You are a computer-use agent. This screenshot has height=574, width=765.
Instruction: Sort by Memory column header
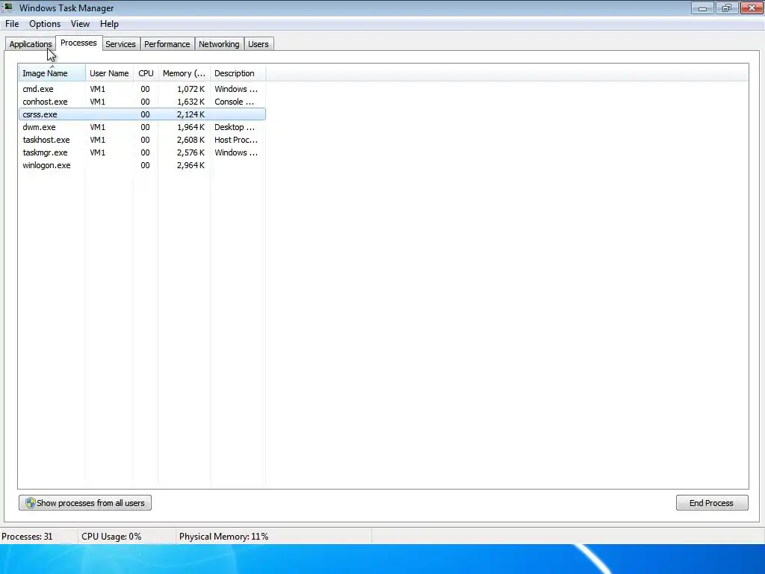(x=184, y=73)
